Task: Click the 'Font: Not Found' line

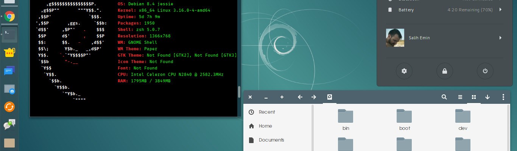Action: point(137,68)
